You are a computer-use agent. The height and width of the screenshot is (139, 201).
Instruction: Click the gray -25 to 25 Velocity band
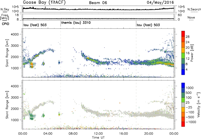(183, 105)
